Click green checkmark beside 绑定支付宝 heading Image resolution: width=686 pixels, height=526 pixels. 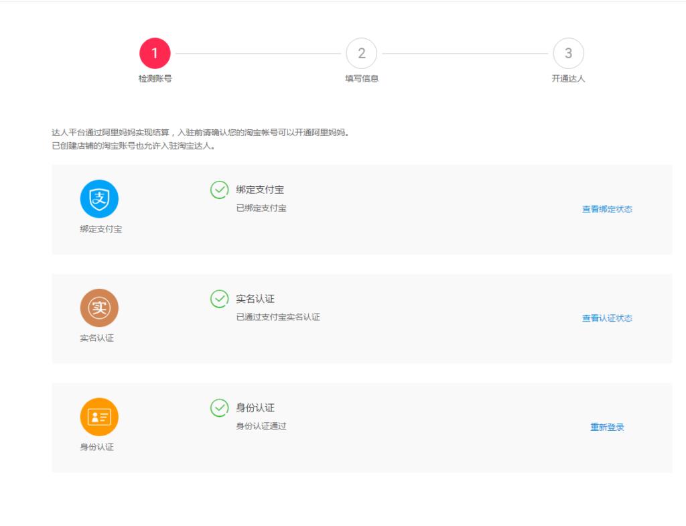(219, 190)
